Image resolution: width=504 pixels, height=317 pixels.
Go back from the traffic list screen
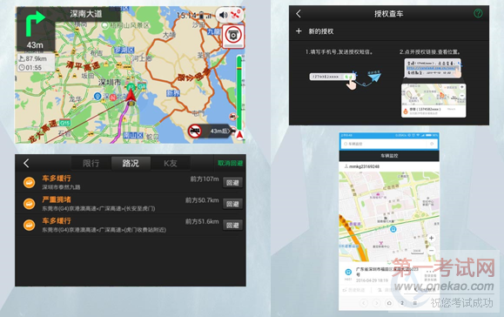pyautogui.click(x=26, y=164)
